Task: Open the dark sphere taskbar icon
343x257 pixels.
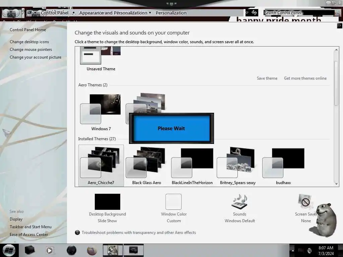Action: (71, 250)
